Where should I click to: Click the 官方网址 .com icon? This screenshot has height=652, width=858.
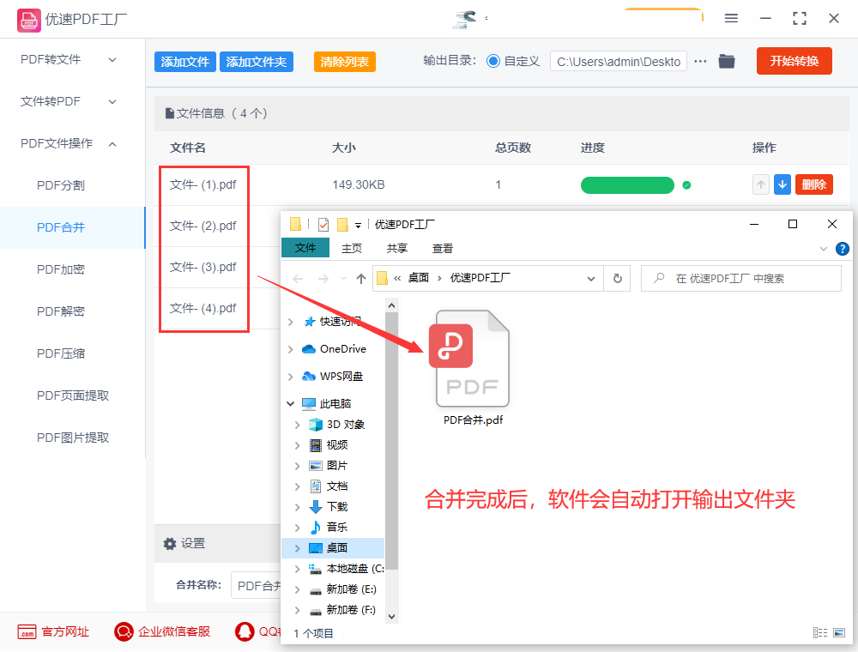click(x=27, y=631)
